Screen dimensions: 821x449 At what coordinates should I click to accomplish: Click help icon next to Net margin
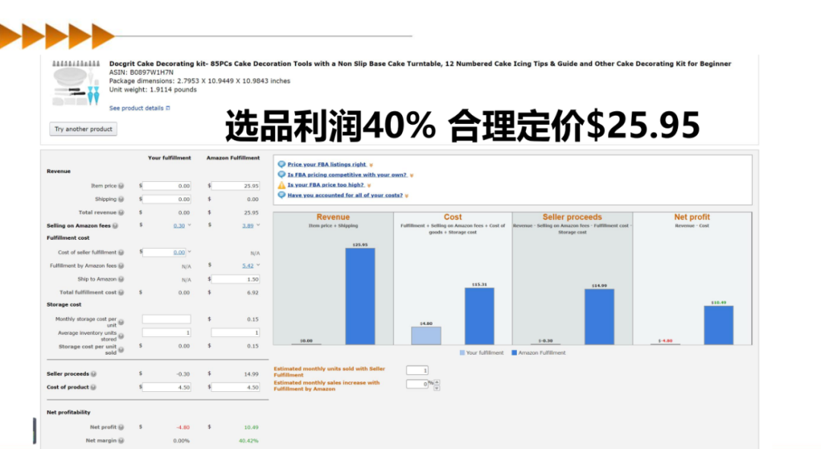[121, 441]
